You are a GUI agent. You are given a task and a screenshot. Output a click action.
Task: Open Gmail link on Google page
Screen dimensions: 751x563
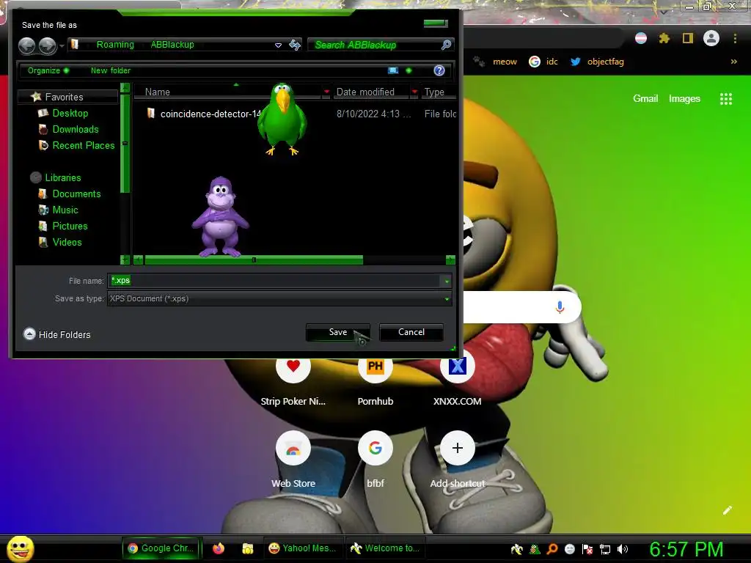tap(645, 99)
